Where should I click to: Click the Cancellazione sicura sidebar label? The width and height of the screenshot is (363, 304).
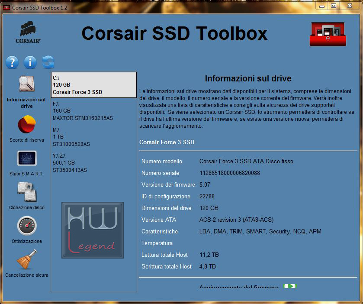27,275
